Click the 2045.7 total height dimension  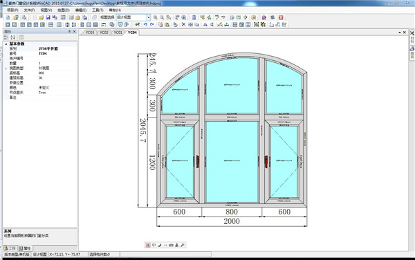coord(142,130)
